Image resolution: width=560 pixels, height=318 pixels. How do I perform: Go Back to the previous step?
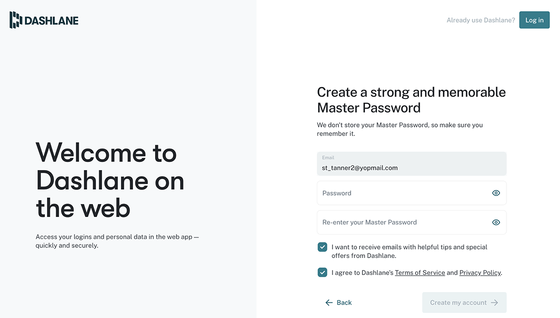click(338, 302)
